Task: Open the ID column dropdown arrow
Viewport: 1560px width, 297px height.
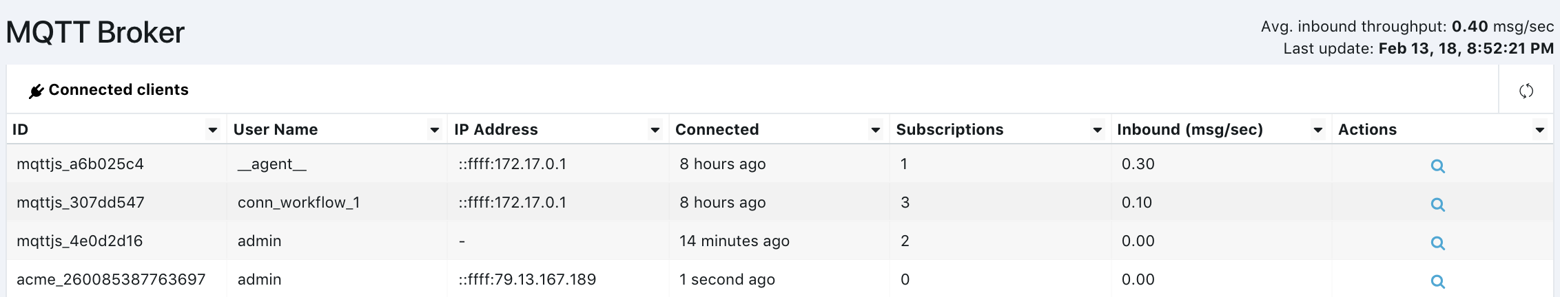Action: point(213,130)
